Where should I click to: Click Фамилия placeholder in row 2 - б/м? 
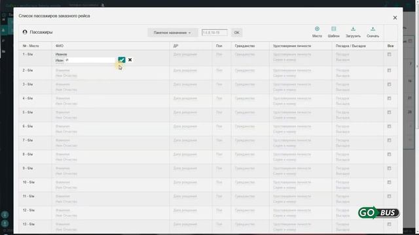63,70
